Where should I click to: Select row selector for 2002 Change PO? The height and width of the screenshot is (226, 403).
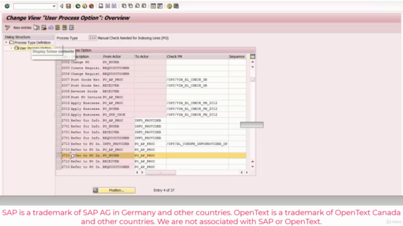point(59,62)
